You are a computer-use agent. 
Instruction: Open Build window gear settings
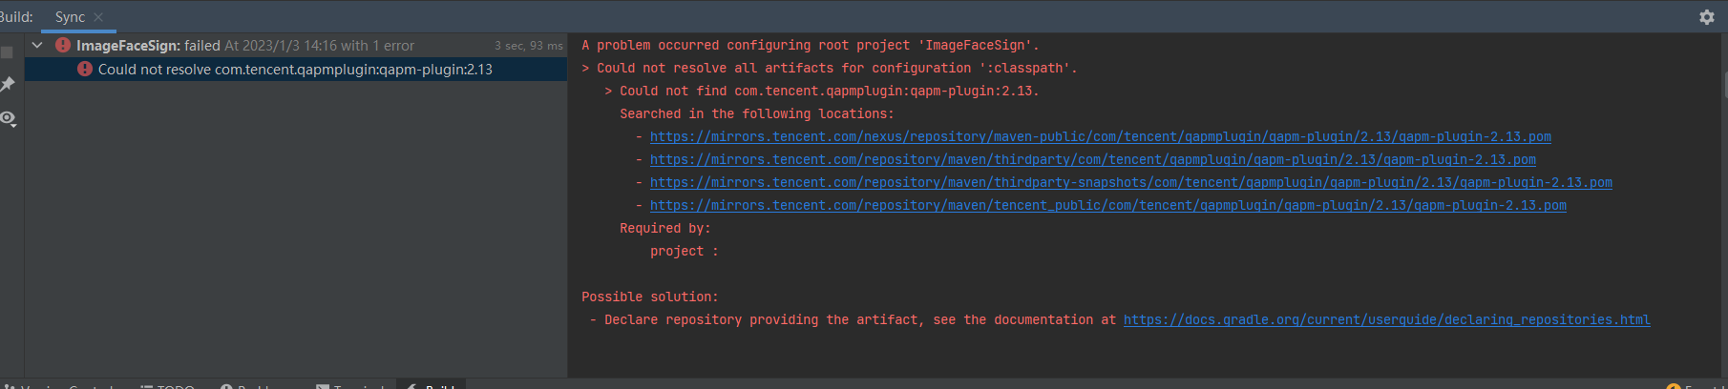(1707, 17)
